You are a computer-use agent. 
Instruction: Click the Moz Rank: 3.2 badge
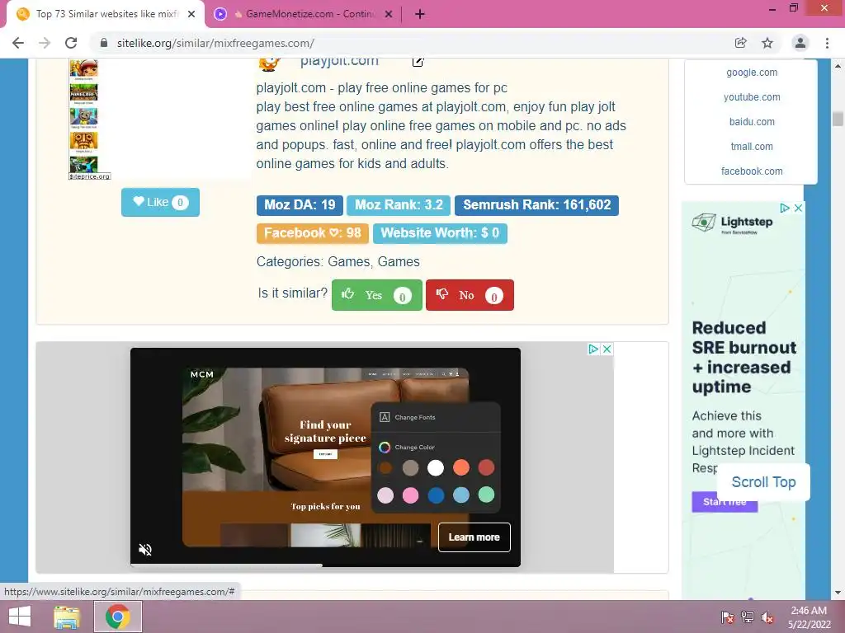[399, 205]
